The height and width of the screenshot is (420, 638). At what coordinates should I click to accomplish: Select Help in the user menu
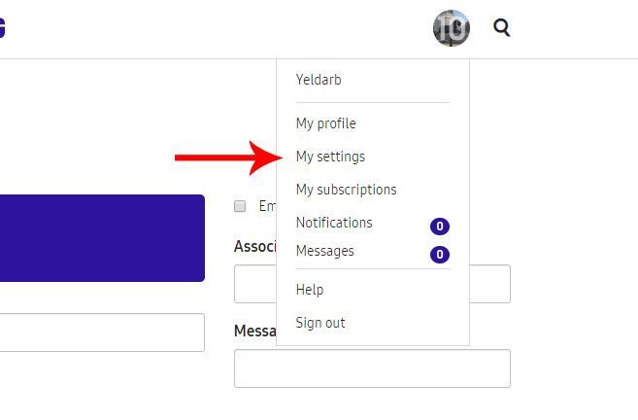coord(310,290)
